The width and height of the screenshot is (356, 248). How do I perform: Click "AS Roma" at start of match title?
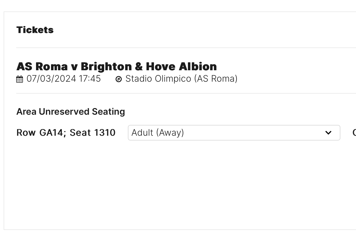42,66
